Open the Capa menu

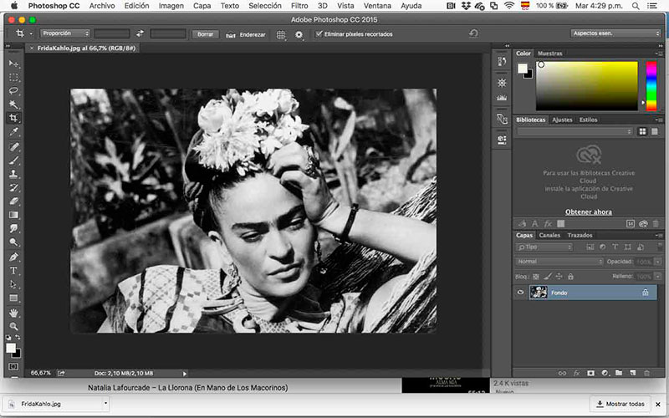point(202,6)
